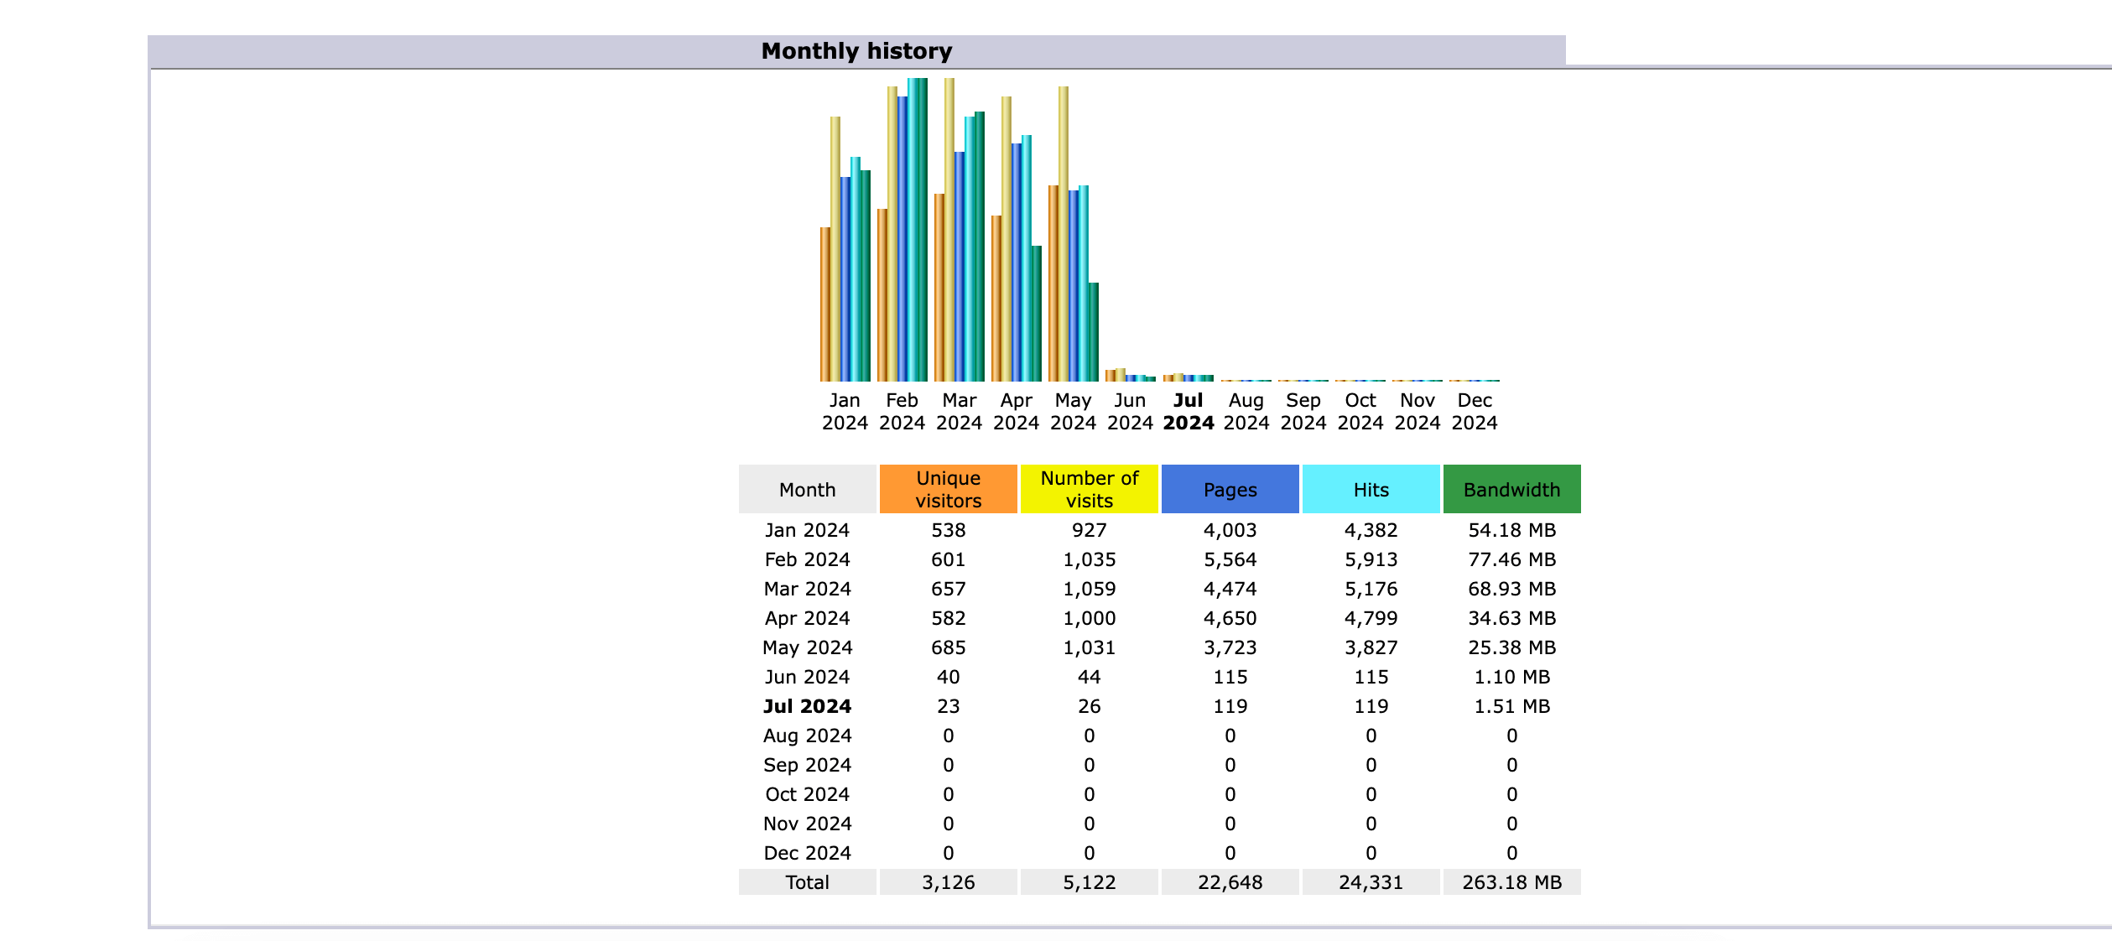Click the 77.46 MB bandwidth cell
Image resolution: width=2112 pixels, height=941 pixels.
point(1512,559)
